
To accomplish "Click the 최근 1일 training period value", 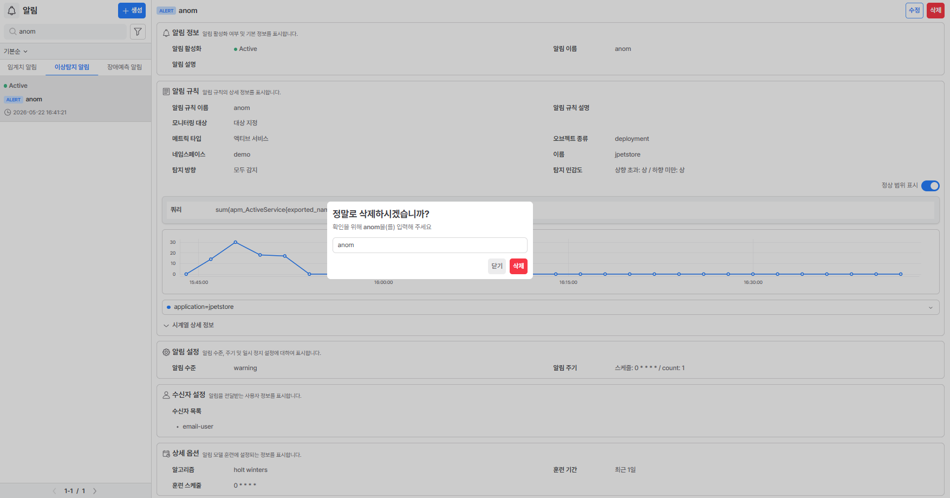I will (625, 470).
